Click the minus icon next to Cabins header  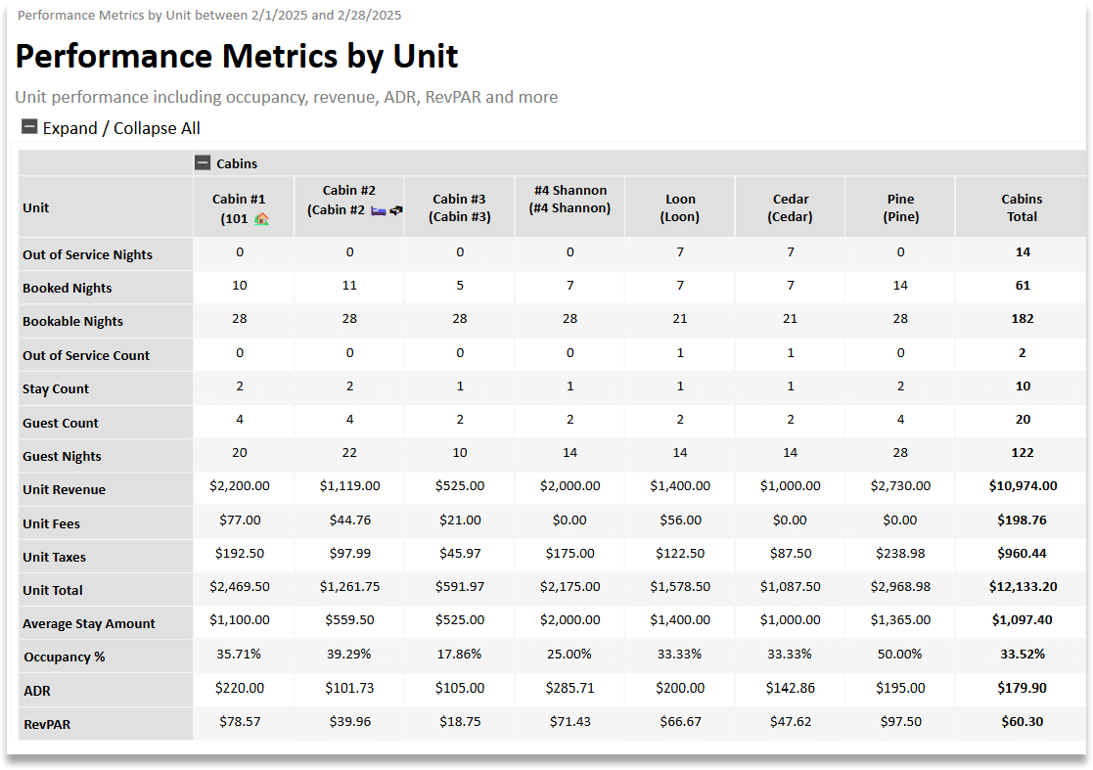pos(203,162)
